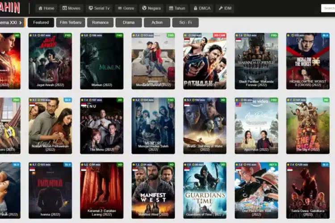Open Mencuri Raden Saleh poster

(153, 126)
